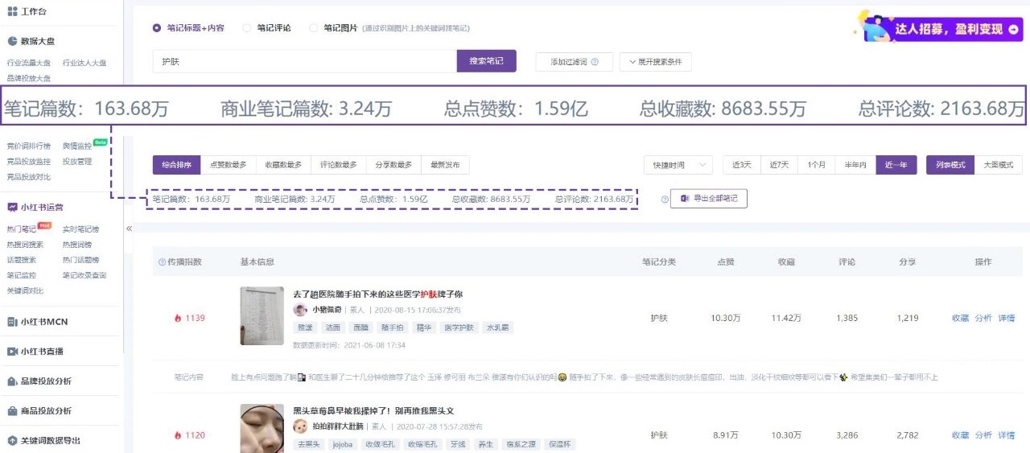The image size is (1030, 453).
Task: Click the avatar of the 黑头草莓鼻 note author
Action: [x=300, y=426]
